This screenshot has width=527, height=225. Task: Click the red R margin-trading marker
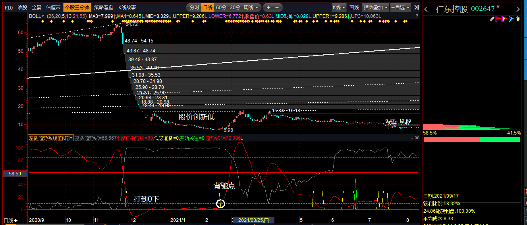pyautogui.click(x=498, y=7)
